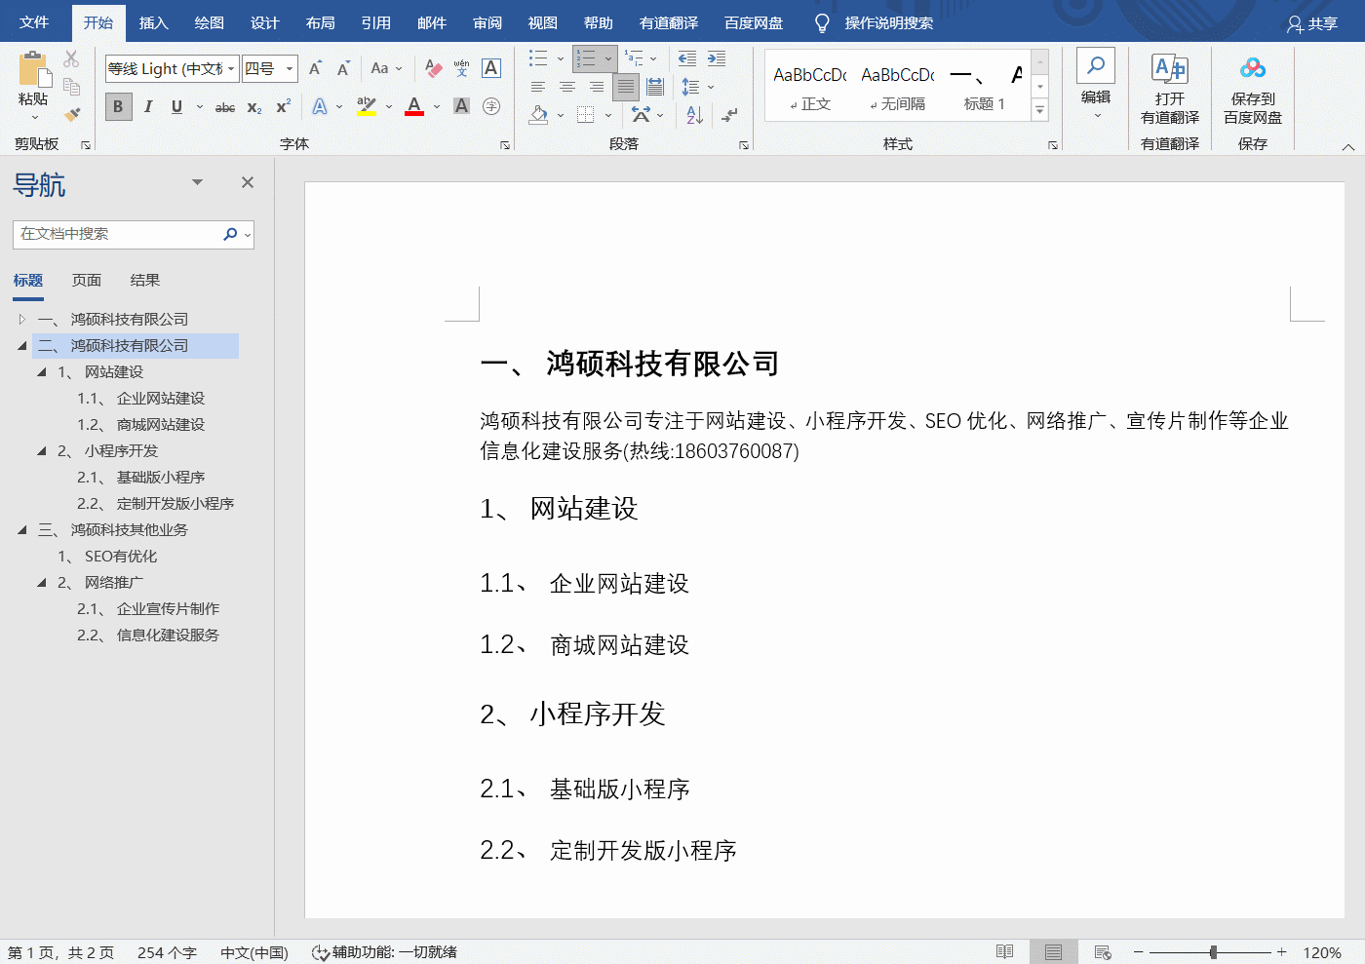Toggle show paragraph marks

tap(728, 115)
